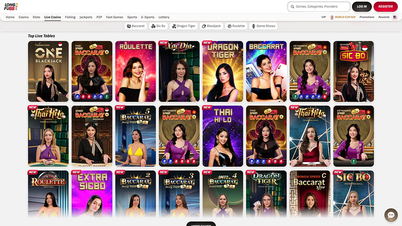Viewport: 402px width, 226px height.
Task: Filter by Roulette category
Action: tap(236, 26)
